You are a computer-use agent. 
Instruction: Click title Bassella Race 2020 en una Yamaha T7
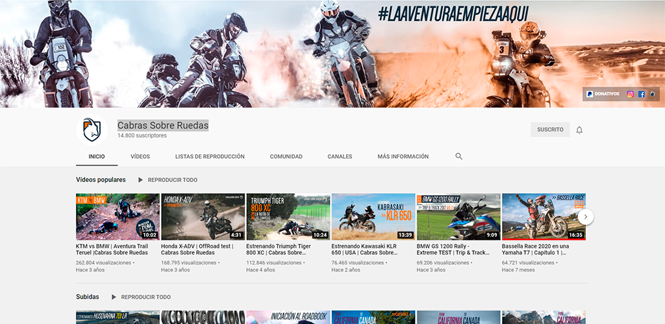[536, 249]
